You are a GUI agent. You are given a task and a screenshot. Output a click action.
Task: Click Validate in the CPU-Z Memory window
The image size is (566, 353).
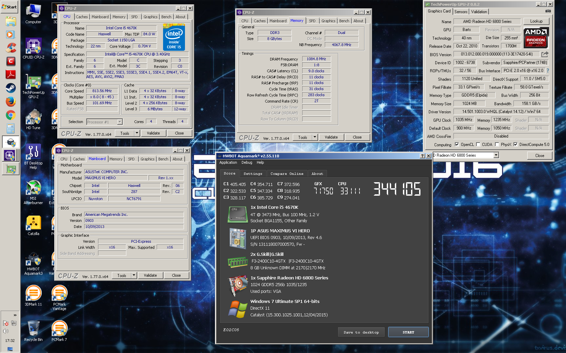331,137
